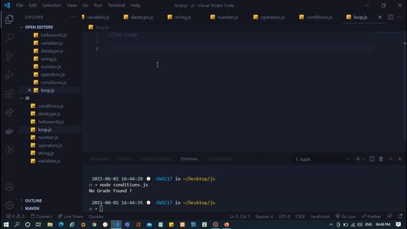Switch to the string.js tab
Image resolution: width=407 pixels, height=229 pixels.
(183, 17)
